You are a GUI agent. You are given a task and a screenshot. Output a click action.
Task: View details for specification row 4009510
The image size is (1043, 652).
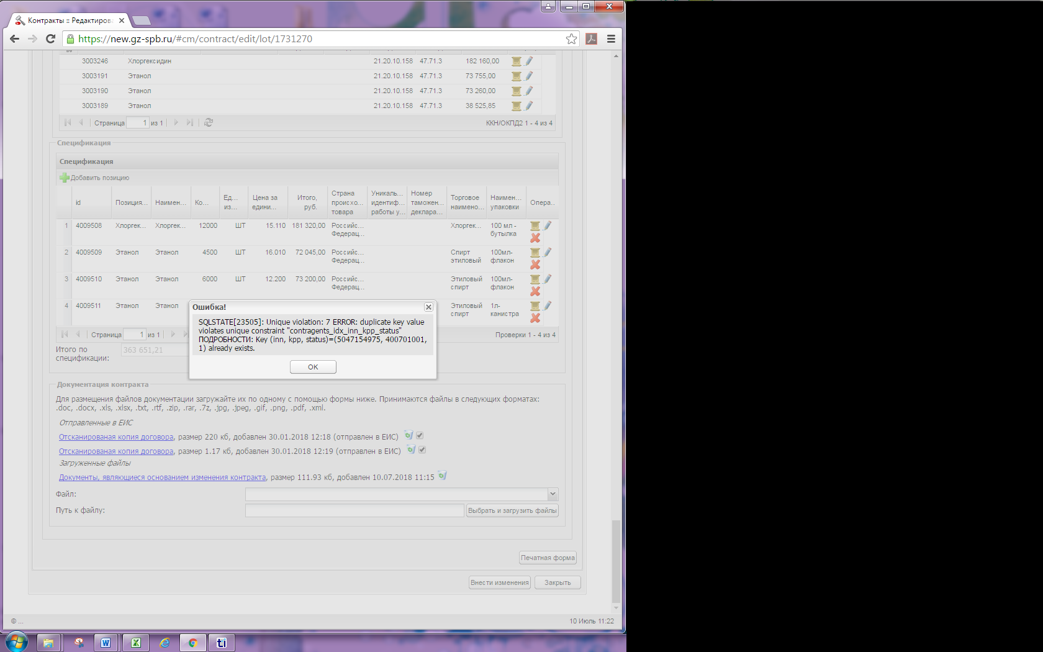(535, 279)
